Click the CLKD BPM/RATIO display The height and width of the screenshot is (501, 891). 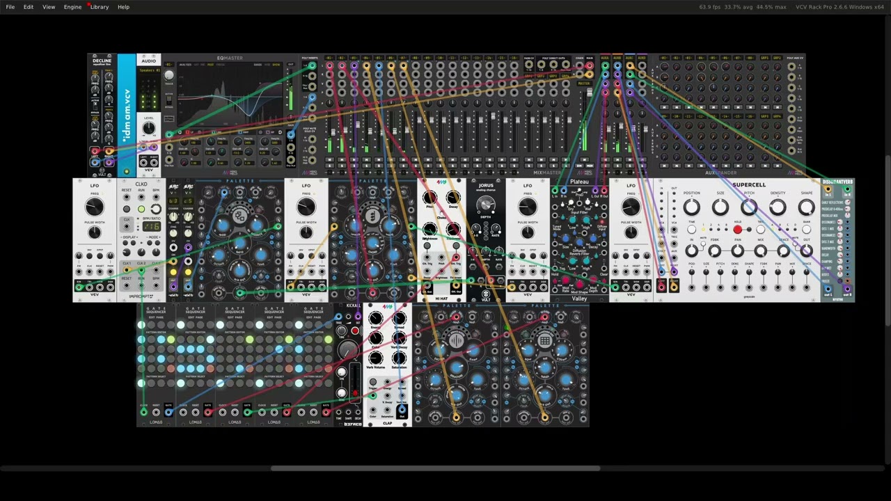coord(152,227)
